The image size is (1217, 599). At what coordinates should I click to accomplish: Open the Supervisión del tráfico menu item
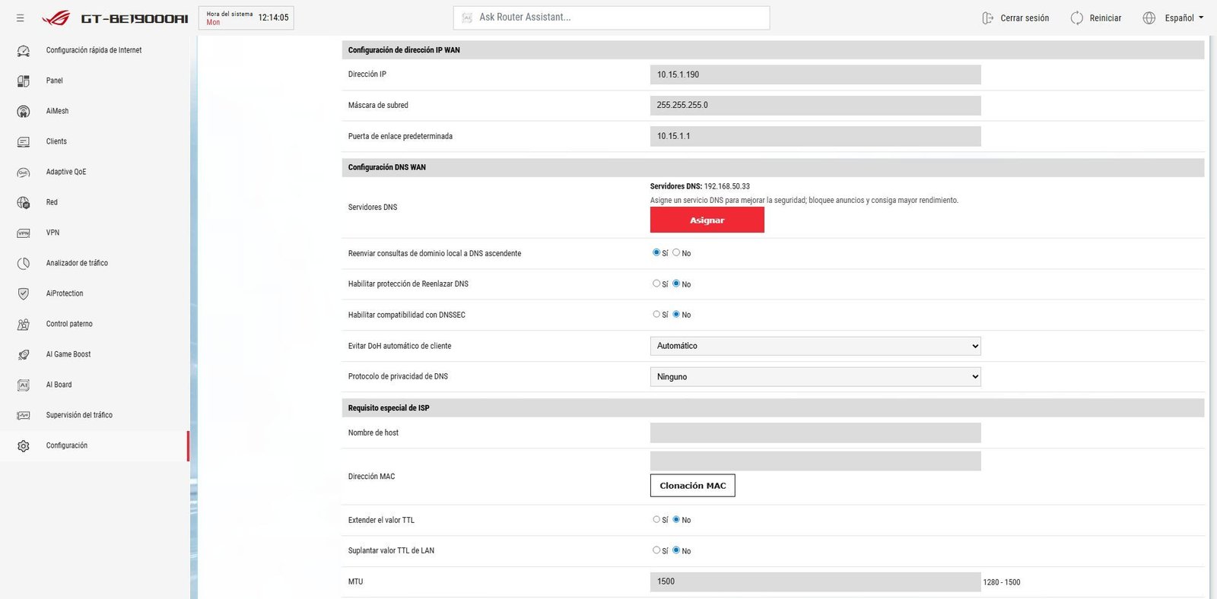pyautogui.click(x=94, y=415)
